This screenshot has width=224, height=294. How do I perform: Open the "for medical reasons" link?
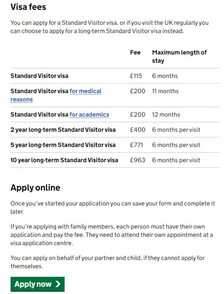tap(85, 91)
